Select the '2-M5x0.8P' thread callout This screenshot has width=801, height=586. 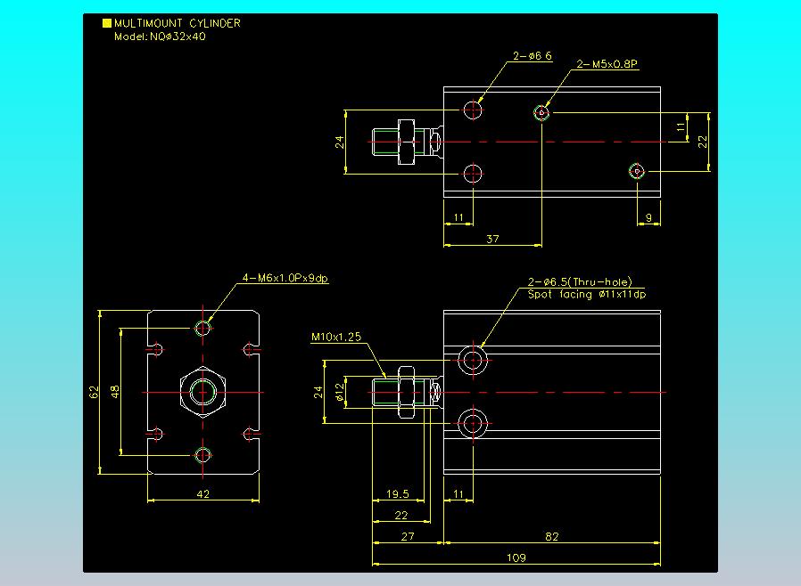click(x=607, y=64)
